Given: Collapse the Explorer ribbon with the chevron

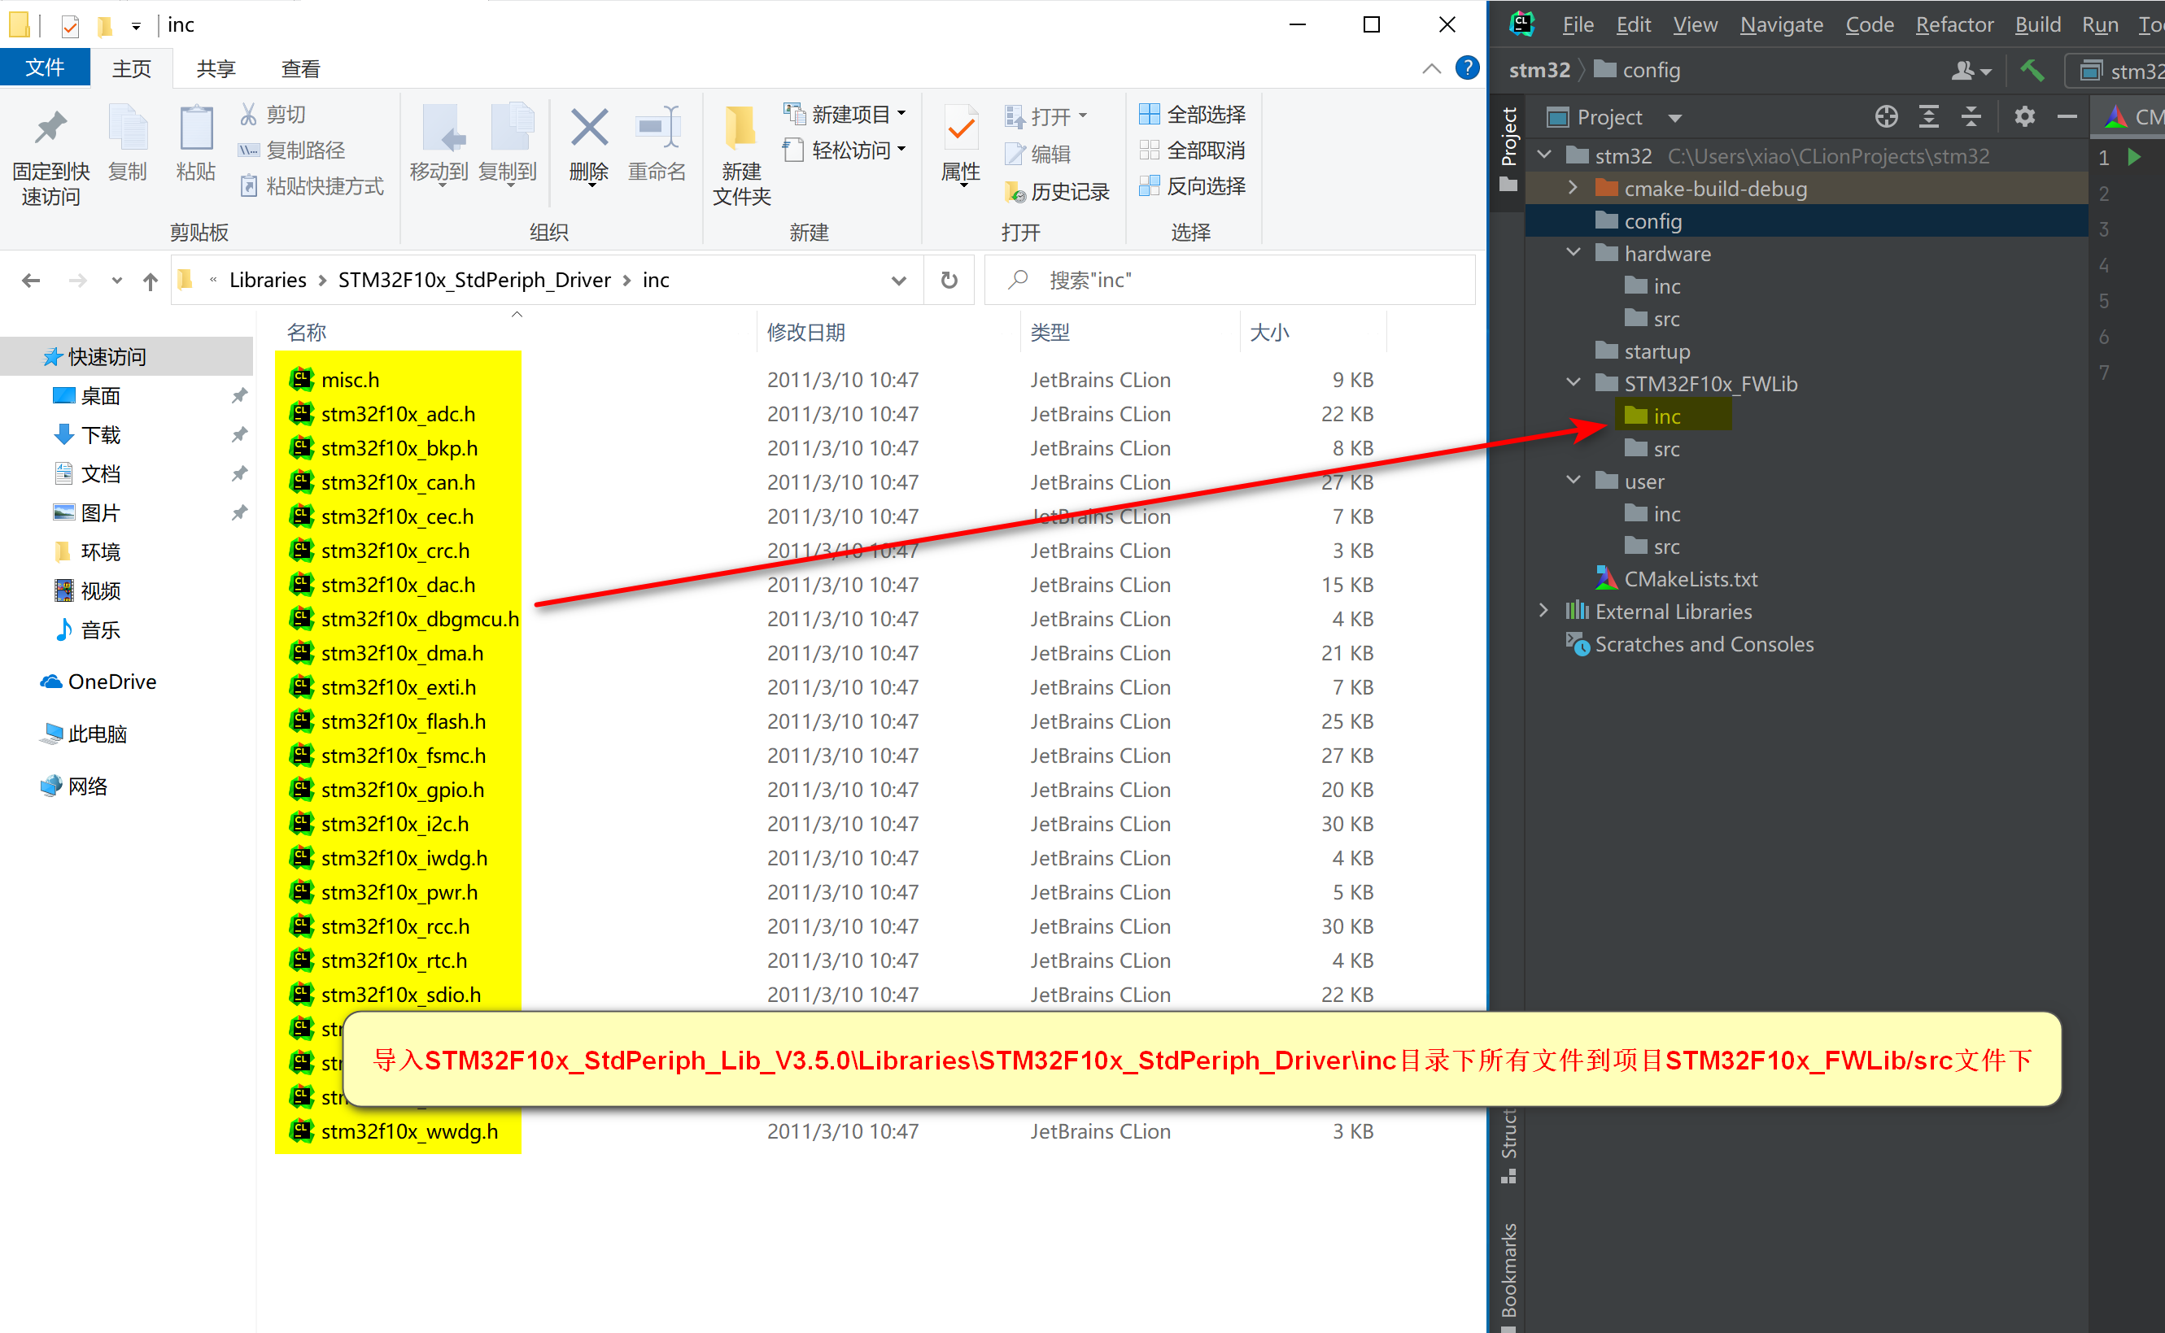Looking at the screenshot, I should pos(1431,69).
